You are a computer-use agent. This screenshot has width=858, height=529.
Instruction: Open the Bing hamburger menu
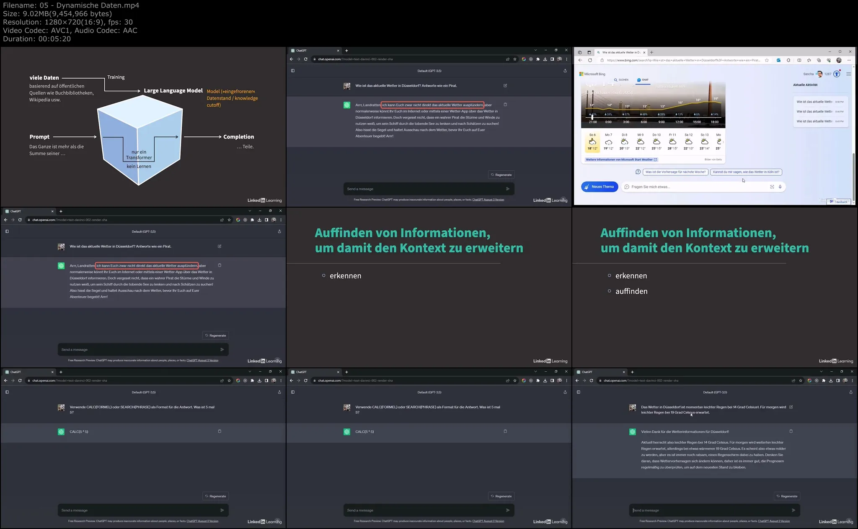849,74
